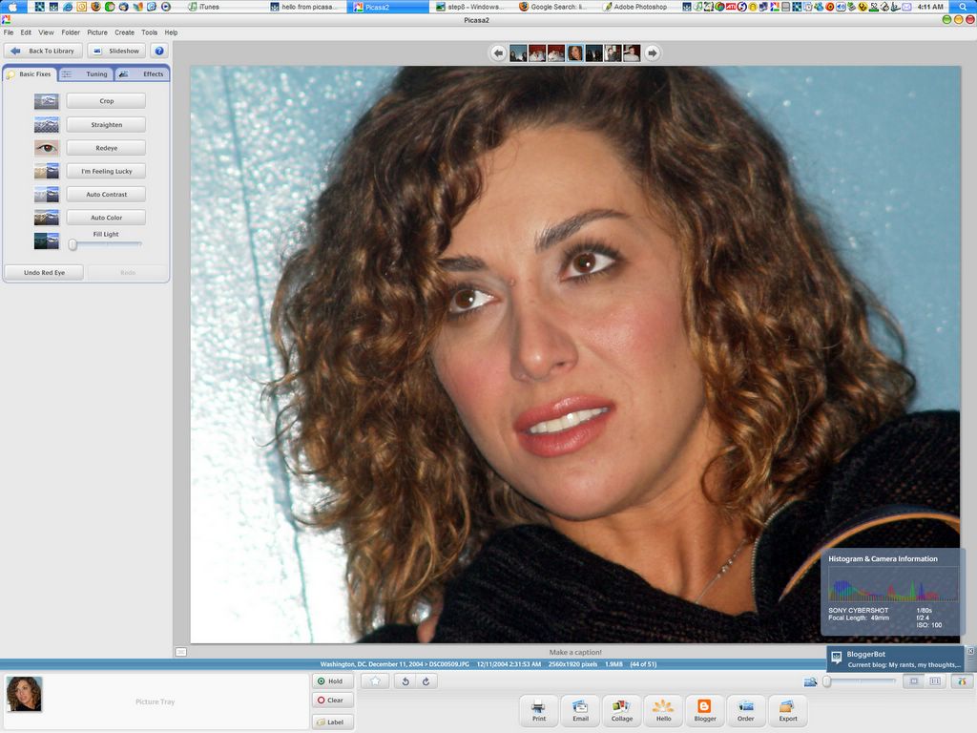Click the Straighten button

point(107,125)
